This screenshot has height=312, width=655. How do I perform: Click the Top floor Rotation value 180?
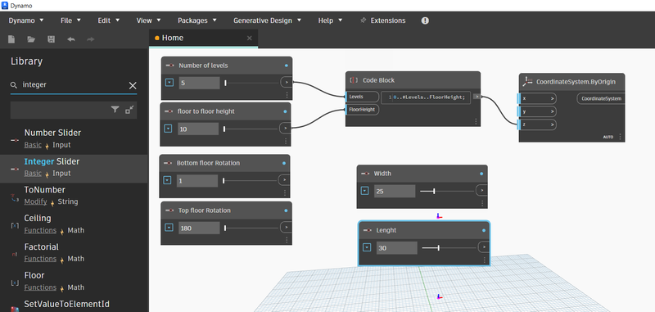199,228
